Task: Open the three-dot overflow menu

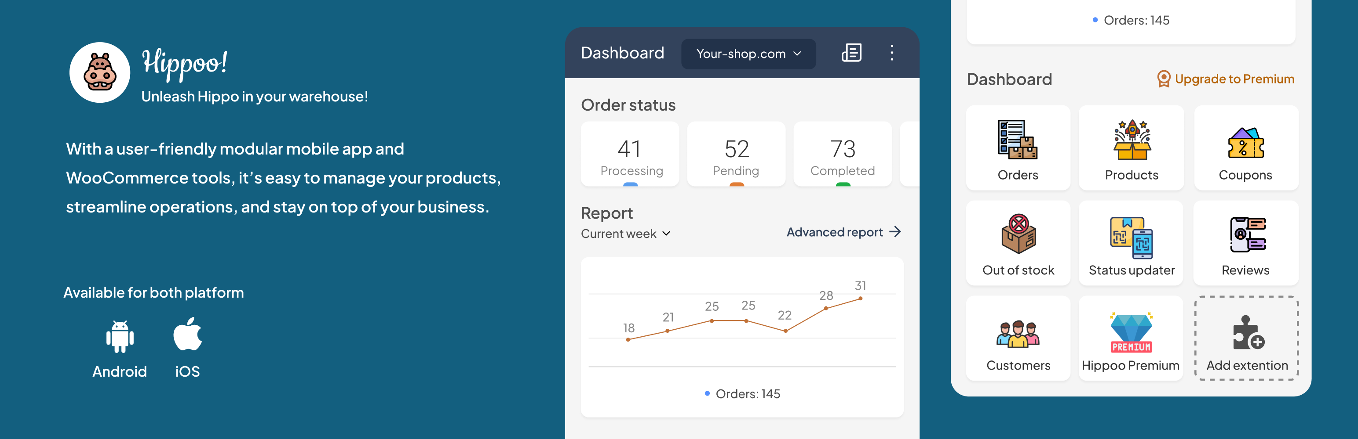Action: [892, 53]
